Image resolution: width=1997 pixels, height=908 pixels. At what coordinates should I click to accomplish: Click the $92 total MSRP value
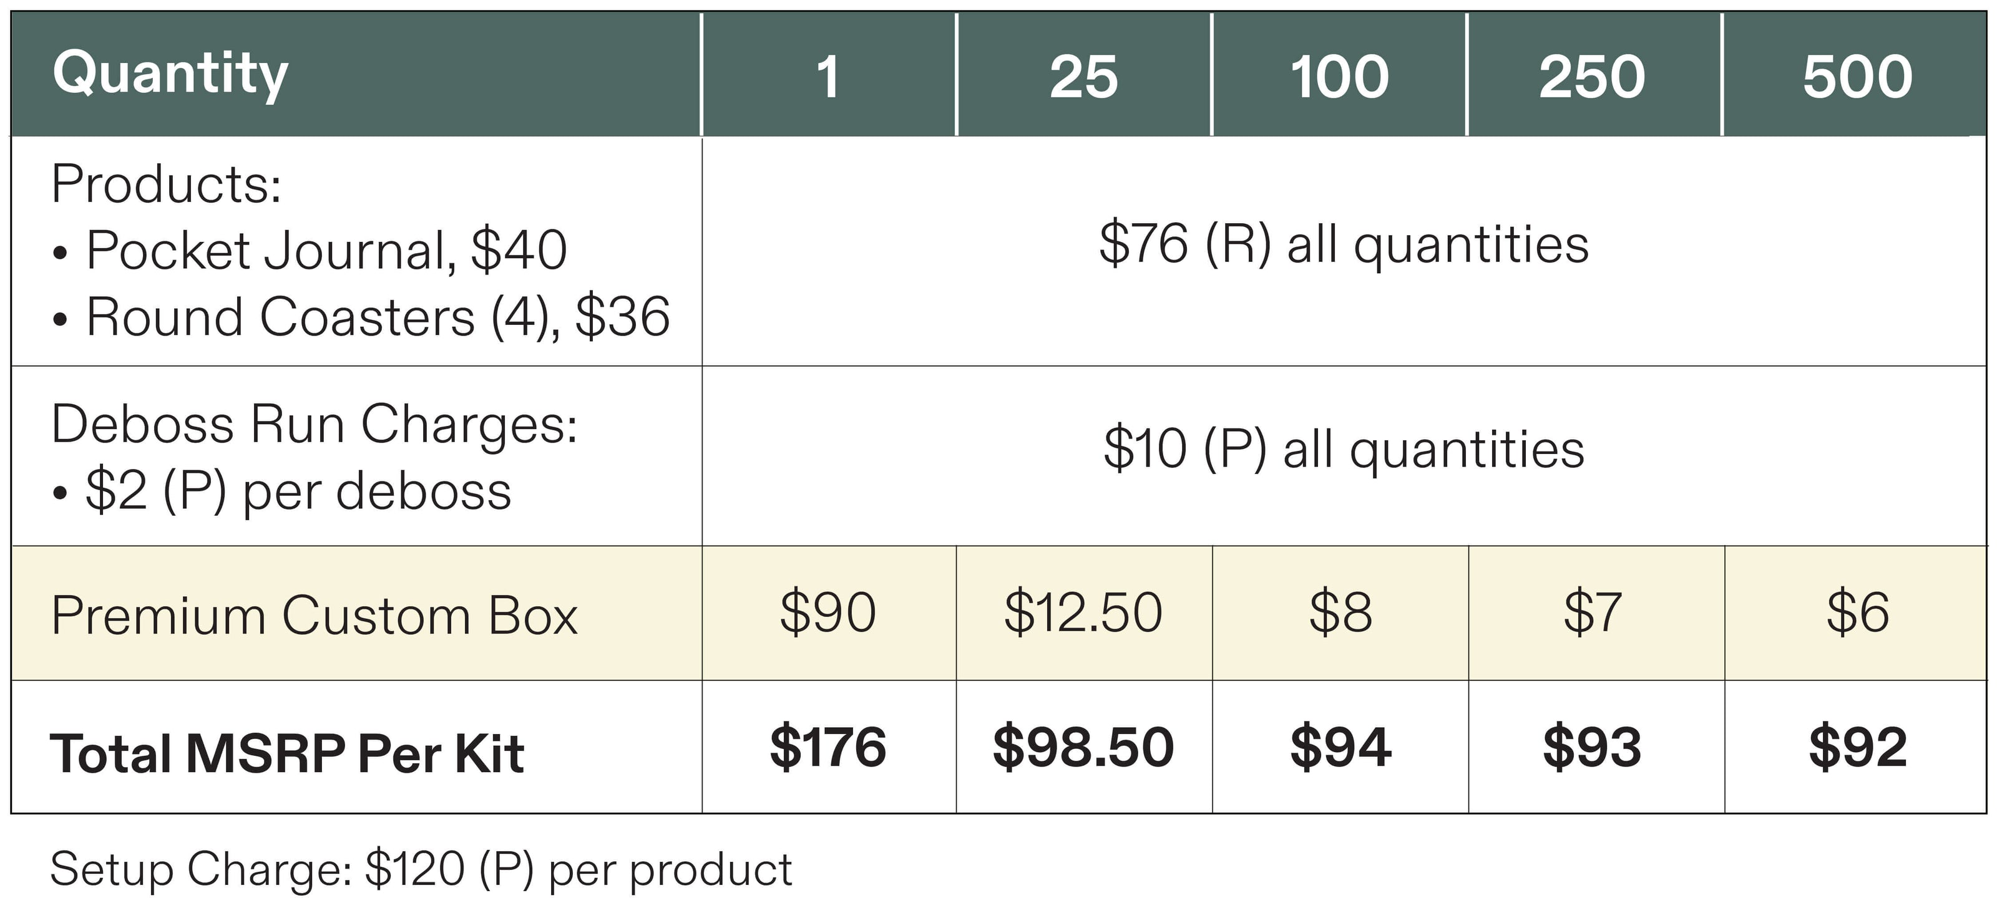(1857, 747)
